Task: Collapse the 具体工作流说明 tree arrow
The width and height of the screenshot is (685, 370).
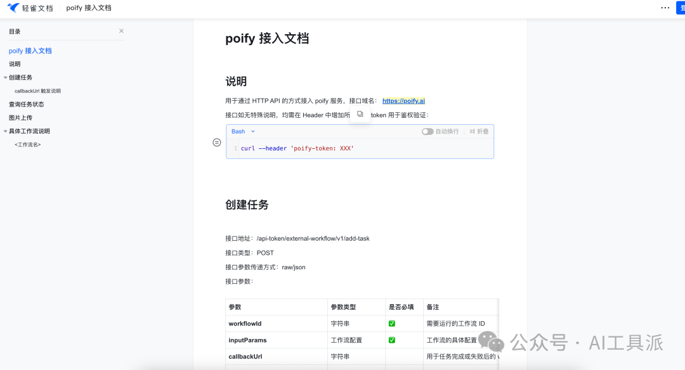Action: tap(5, 131)
